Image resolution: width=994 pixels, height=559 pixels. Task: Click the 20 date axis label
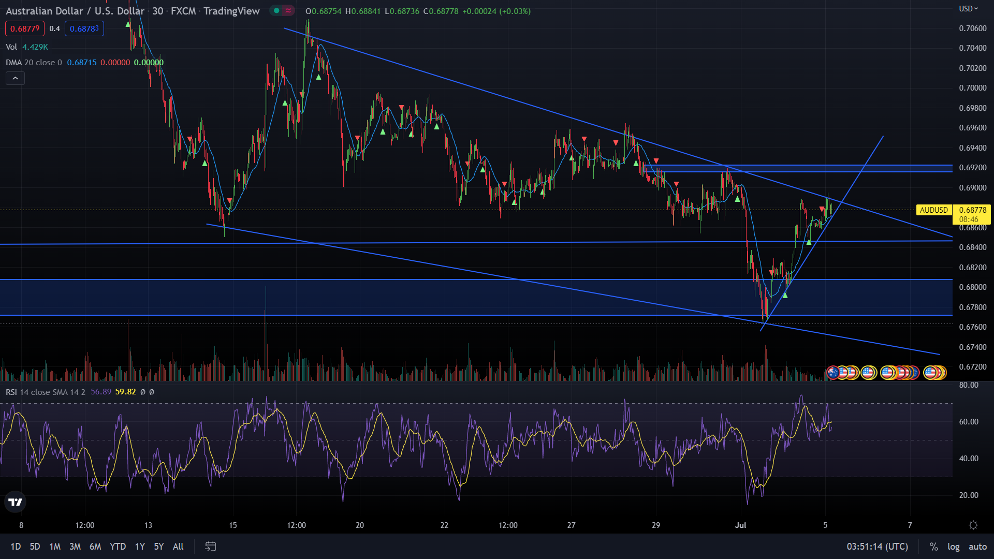(360, 525)
